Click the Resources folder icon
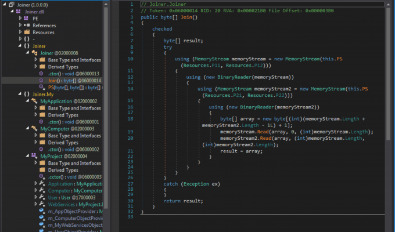 pyautogui.click(x=27, y=32)
